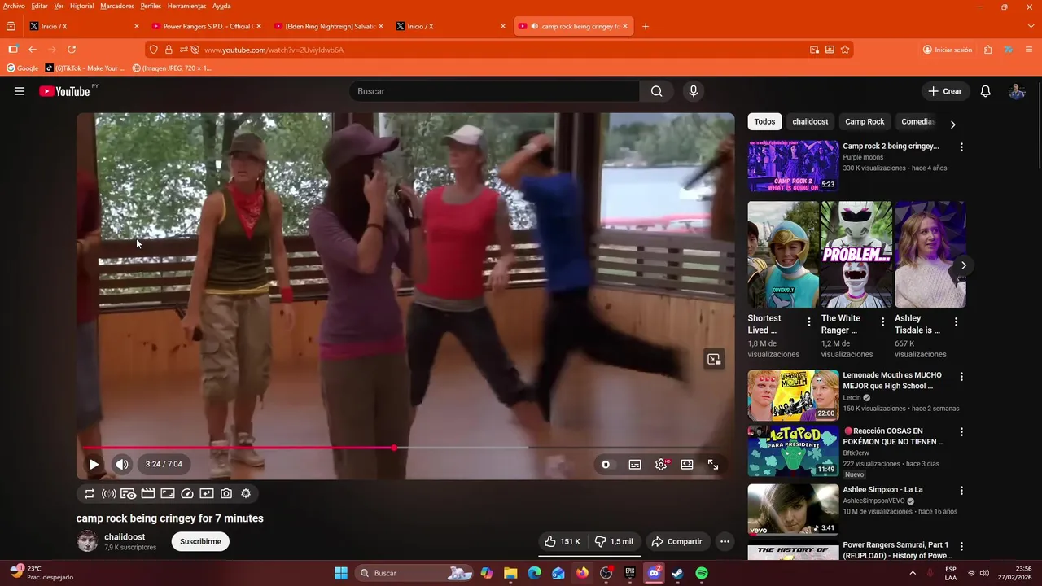The width and height of the screenshot is (1042, 586).
Task: Click the eye-list icon in the player toolbar
Action: [x=129, y=493]
